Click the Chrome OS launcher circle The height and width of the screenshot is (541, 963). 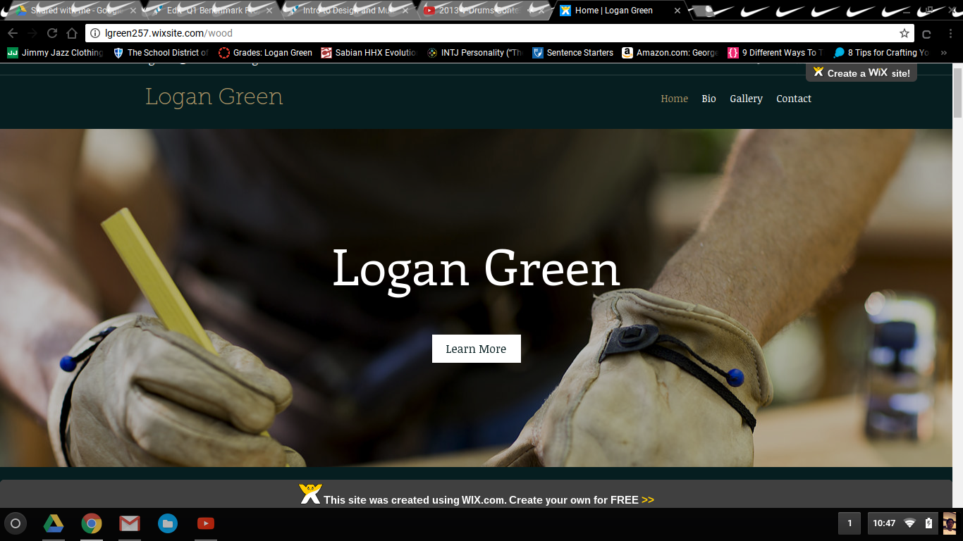tap(16, 523)
